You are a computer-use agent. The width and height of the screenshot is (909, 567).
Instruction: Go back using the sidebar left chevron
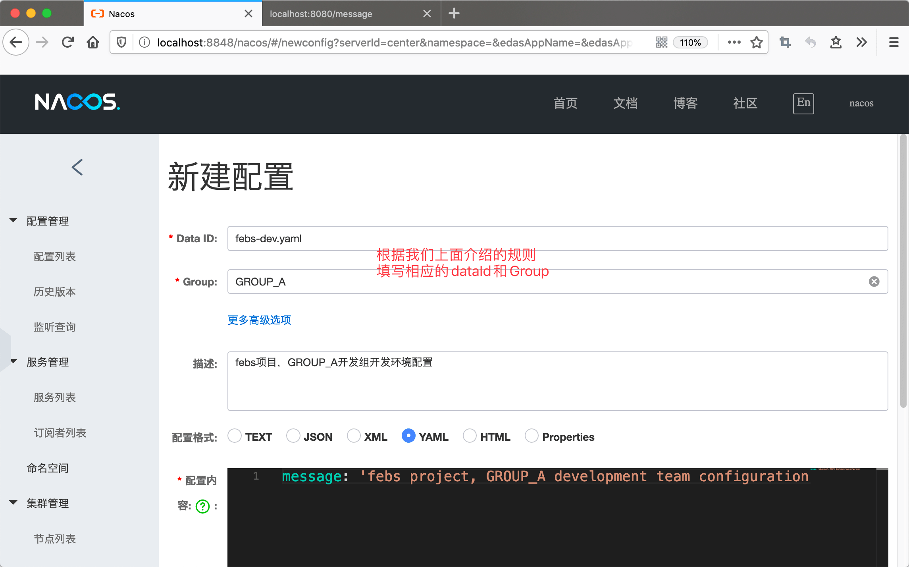point(77,167)
